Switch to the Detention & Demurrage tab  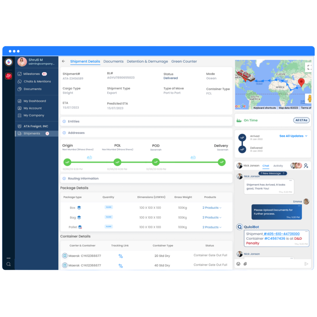(x=147, y=61)
